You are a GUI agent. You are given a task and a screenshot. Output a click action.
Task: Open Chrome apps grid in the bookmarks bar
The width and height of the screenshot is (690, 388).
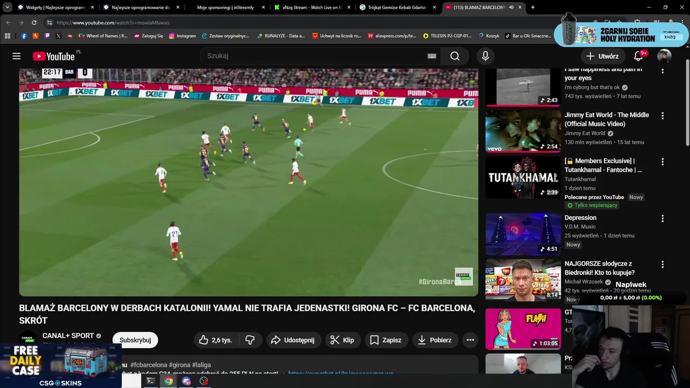(8, 36)
